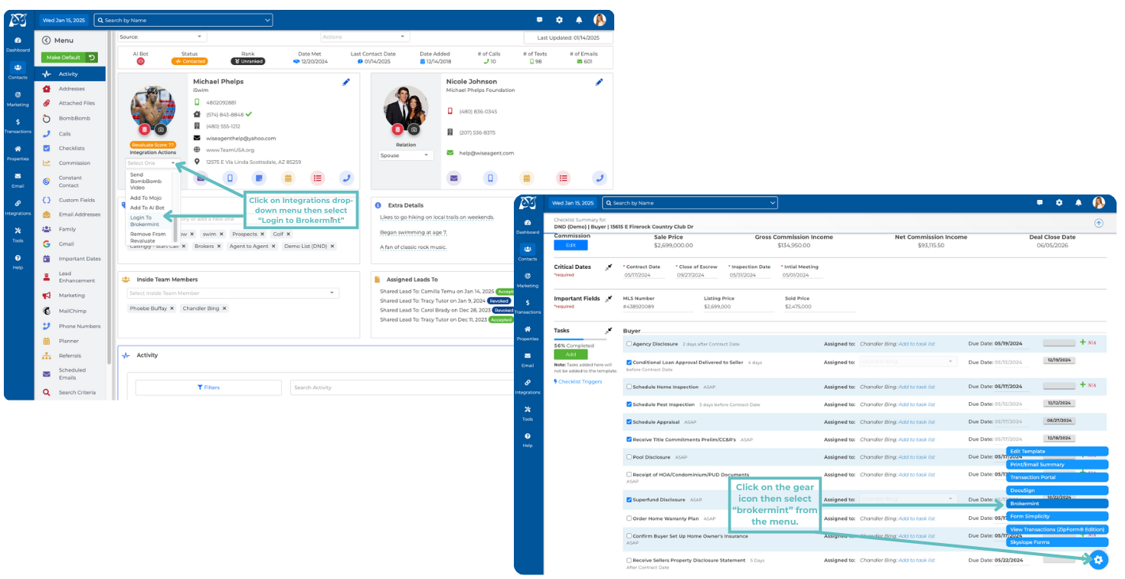Uncheck the Superfund Disclosure task

coord(630,500)
